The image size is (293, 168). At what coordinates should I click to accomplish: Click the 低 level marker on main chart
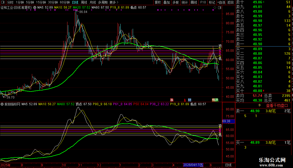click(x=220, y=59)
